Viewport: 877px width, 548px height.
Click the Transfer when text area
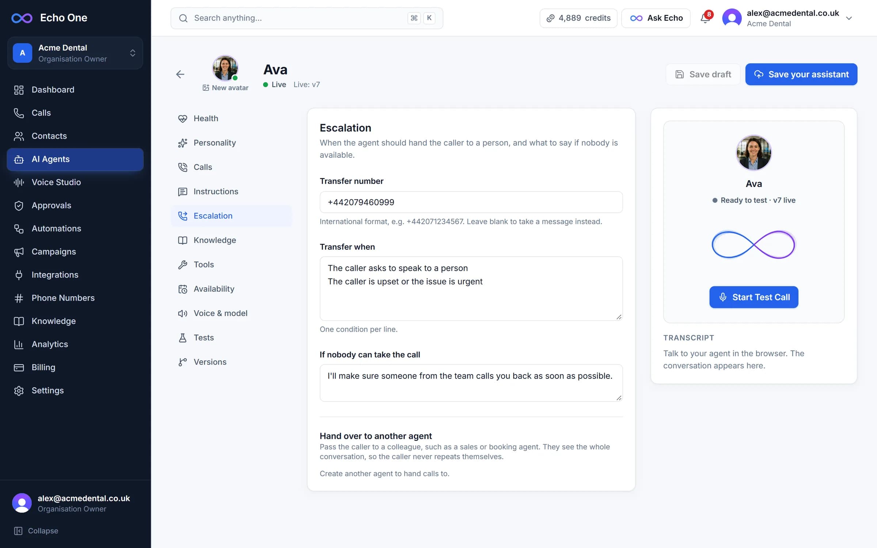(471, 289)
